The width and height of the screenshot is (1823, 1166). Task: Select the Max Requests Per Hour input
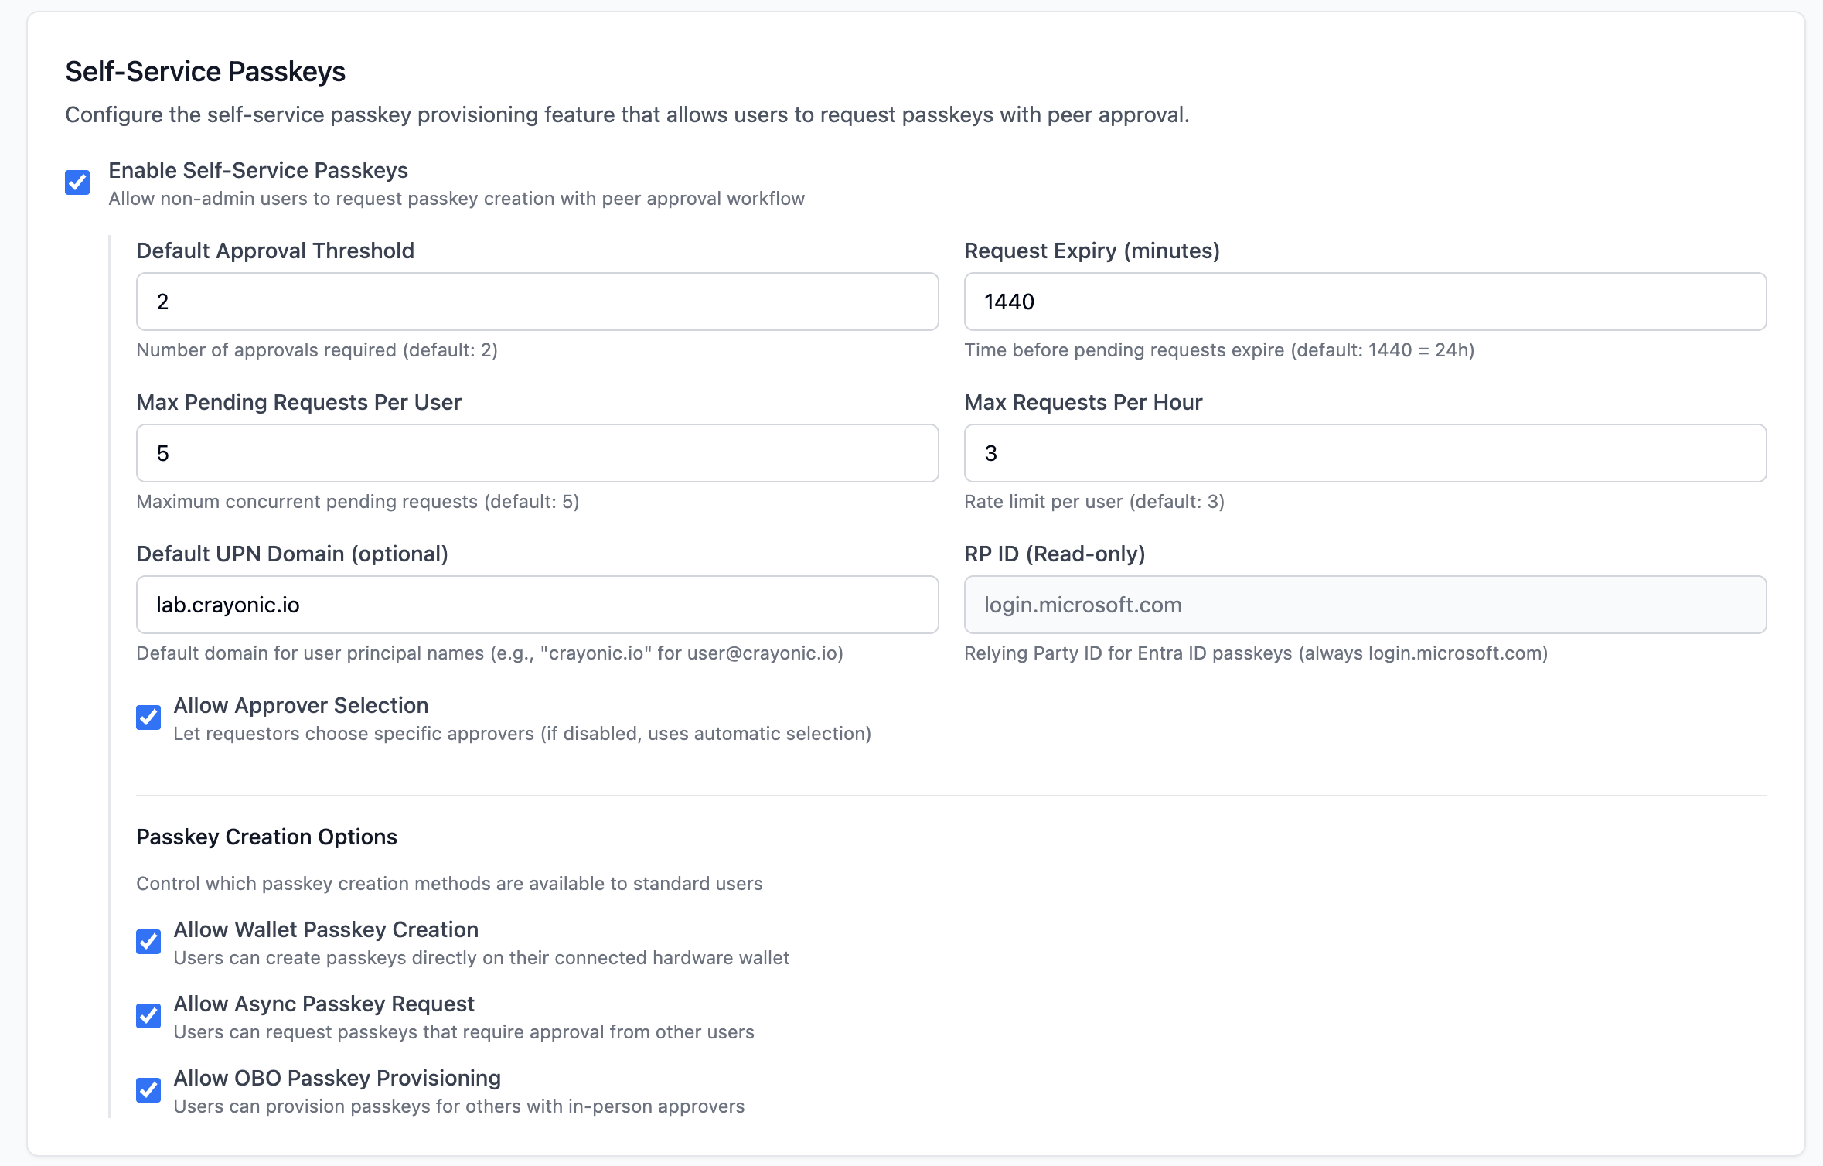point(1365,453)
